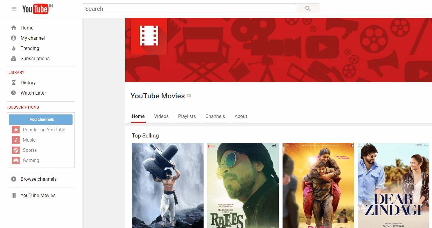Open Subscriptions from the sidebar
Image resolution: width=432 pixels, height=228 pixels.
tap(35, 58)
